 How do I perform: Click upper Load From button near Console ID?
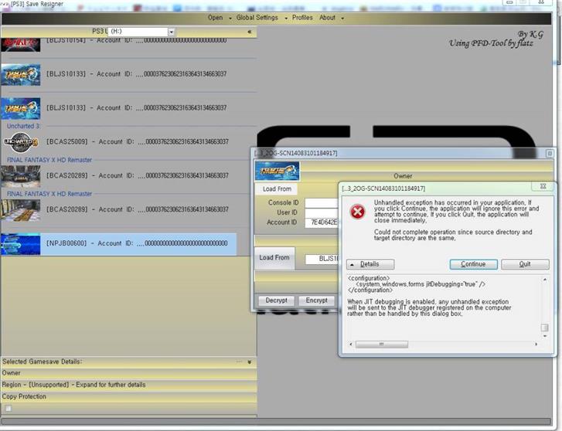[277, 188]
